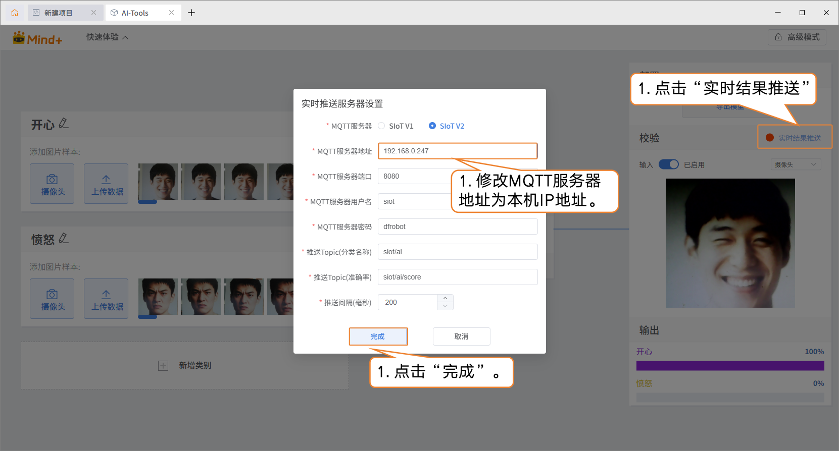Click the pencil icon beside 愤怒

[64, 239]
